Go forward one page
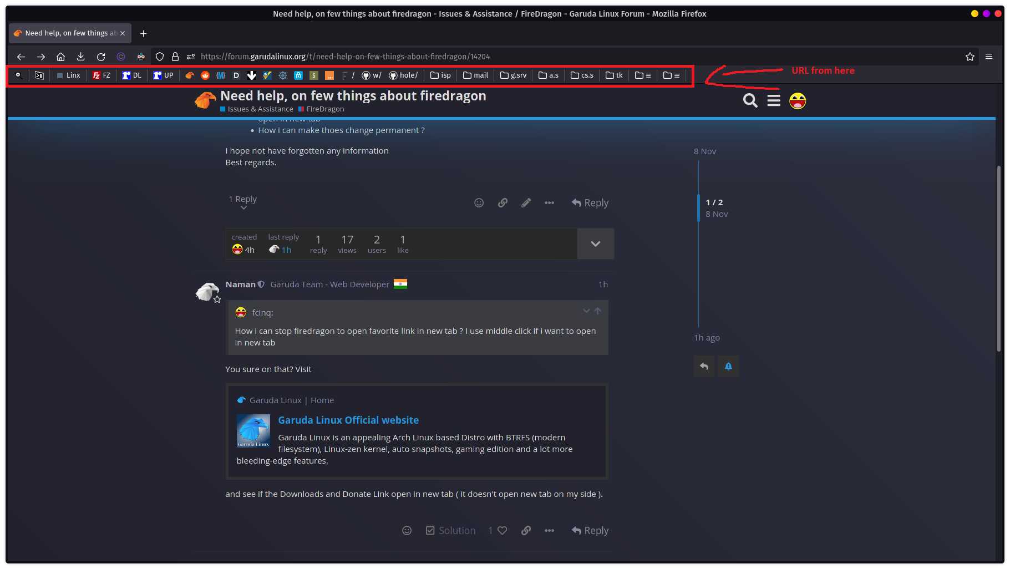1010x569 pixels. point(41,57)
